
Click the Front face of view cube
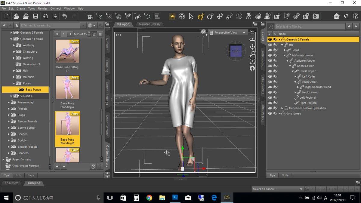pos(236,51)
